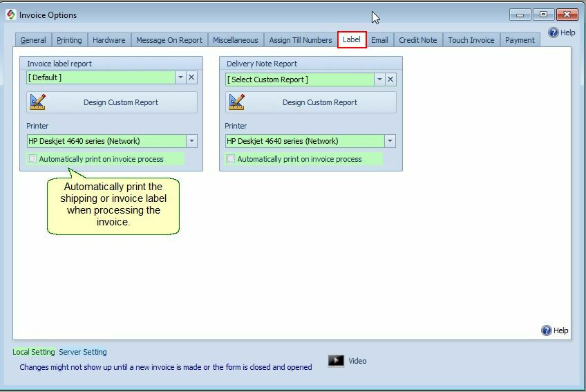Click the [ Select Custom Report ] field
The width and height of the screenshot is (586, 392).
299,80
